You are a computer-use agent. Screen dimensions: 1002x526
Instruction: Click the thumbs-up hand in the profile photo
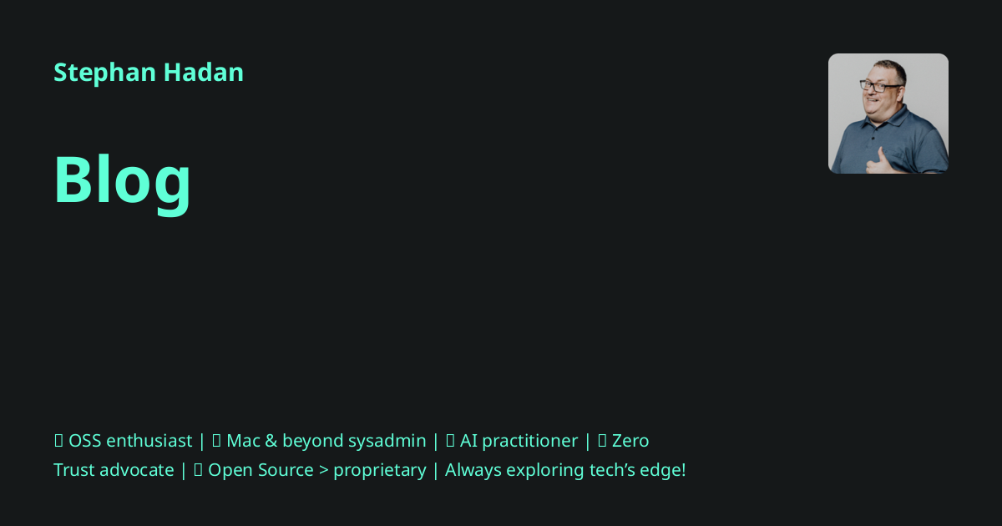(880, 160)
